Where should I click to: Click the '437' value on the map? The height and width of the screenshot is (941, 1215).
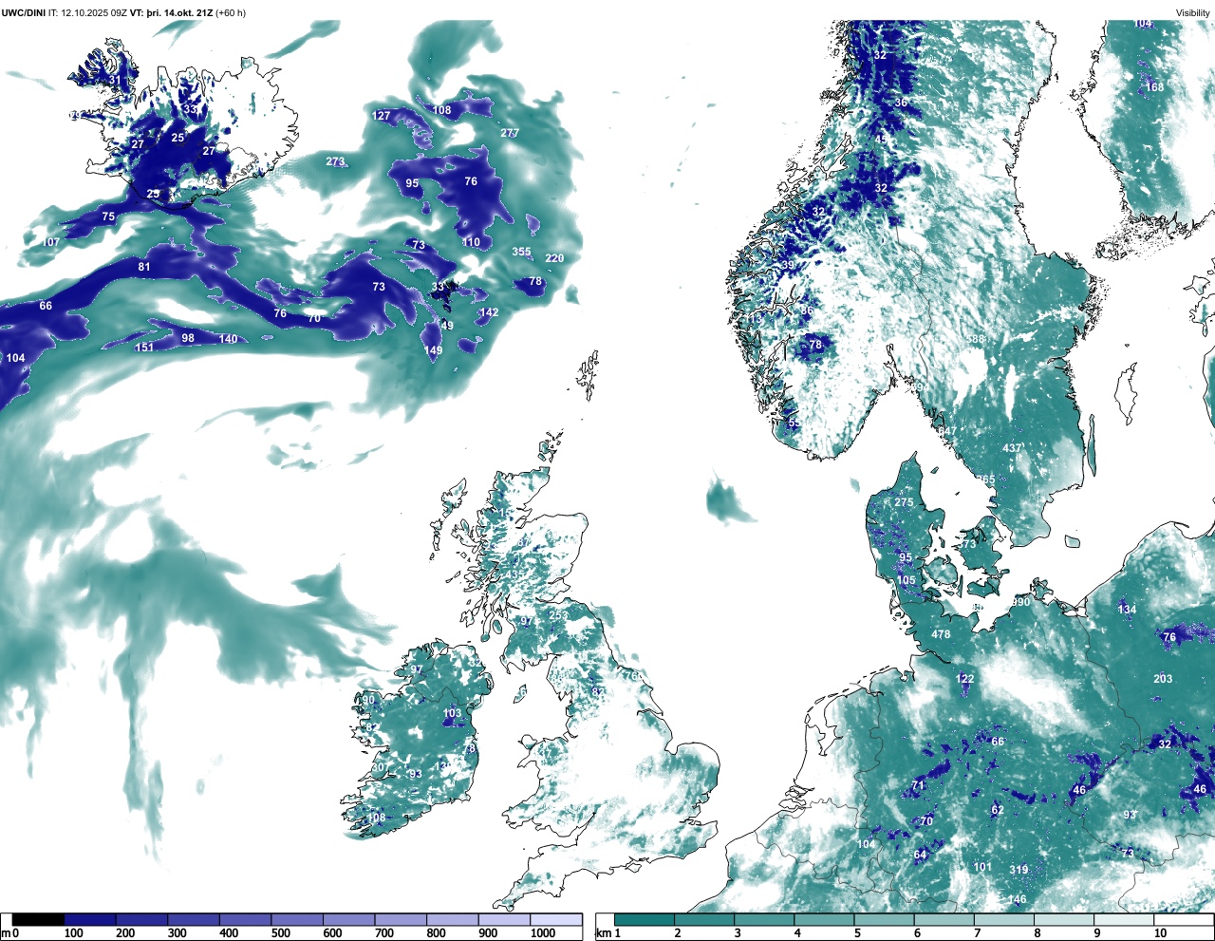click(1013, 448)
